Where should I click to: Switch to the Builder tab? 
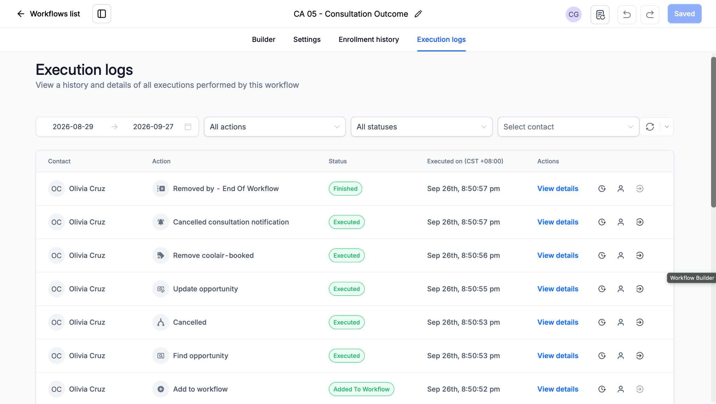coord(264,40)
